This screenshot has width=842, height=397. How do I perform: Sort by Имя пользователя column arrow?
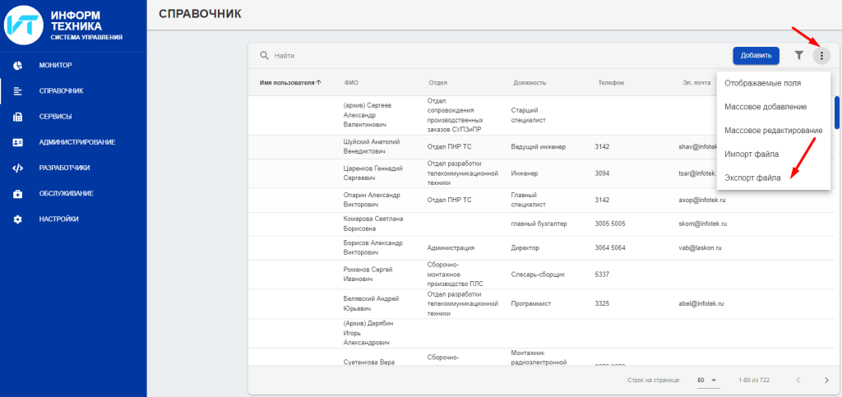[x=318, y=82]
